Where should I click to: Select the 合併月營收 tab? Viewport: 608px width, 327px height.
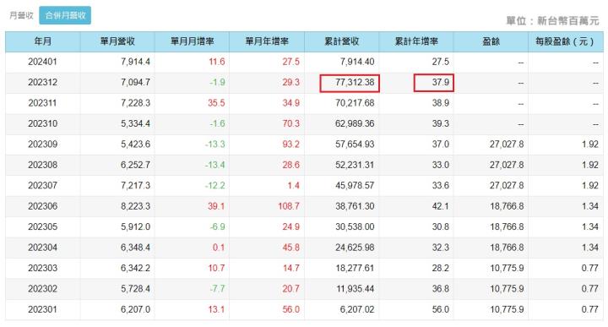(65, 15)
